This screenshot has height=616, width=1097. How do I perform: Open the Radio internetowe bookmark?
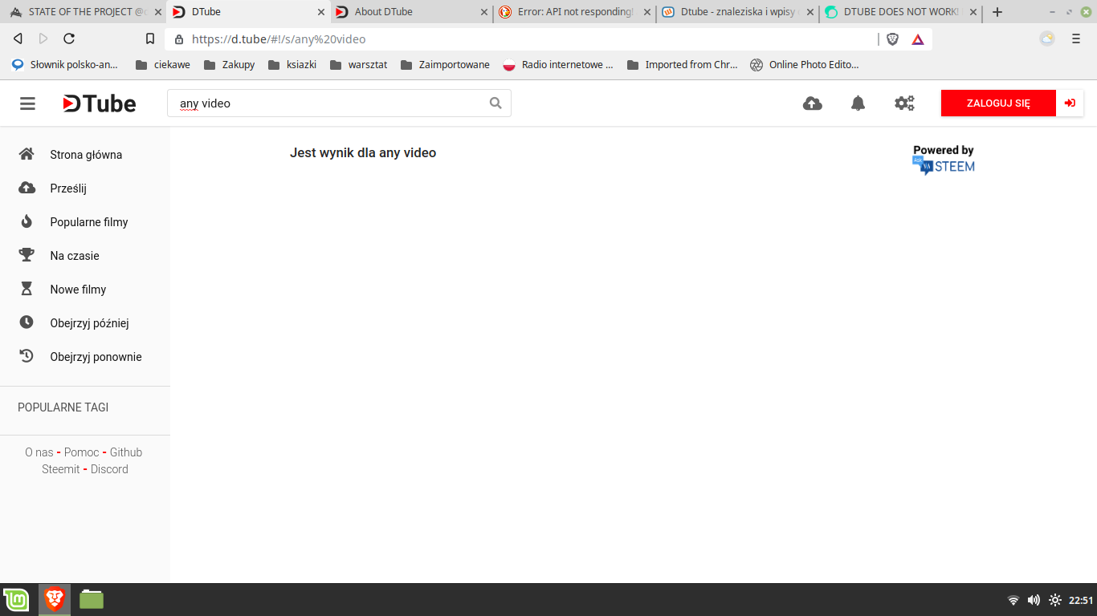(558, 65)
